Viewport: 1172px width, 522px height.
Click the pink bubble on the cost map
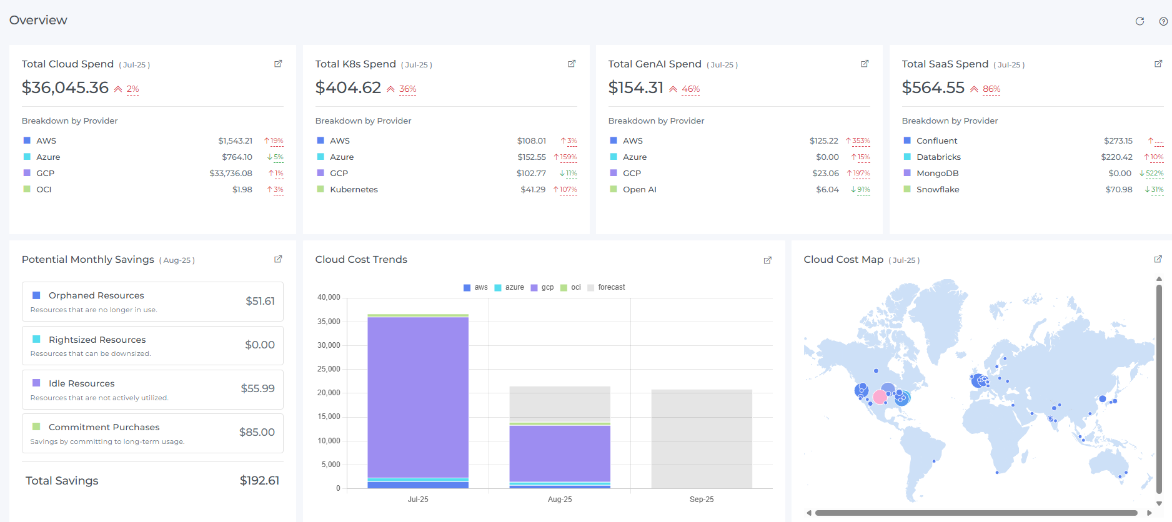coord(880,396)
